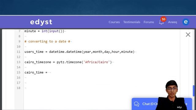Click 'datetime.datetime' call on line 11
This screenshot has height=110, width=196.
click(65, 52)
